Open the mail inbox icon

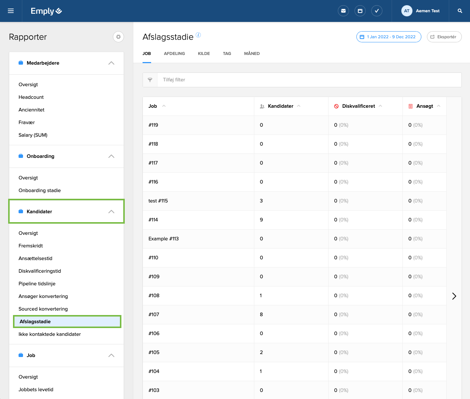(x=343, y=11)
